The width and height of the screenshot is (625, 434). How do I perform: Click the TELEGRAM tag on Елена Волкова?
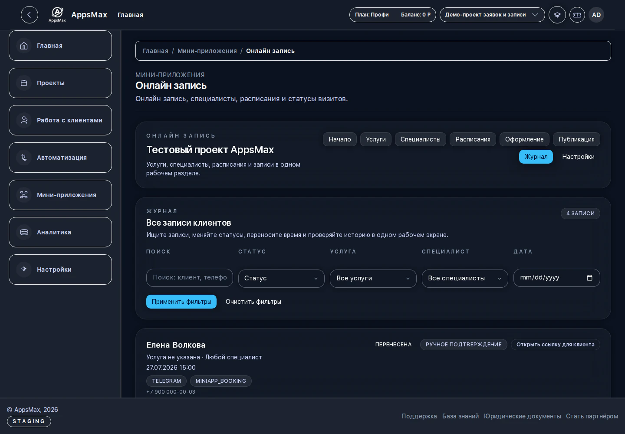click(167, 381)
